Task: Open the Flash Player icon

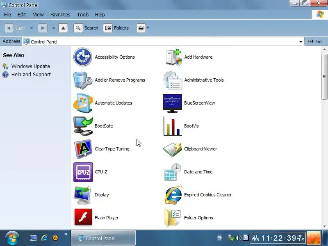Action: point(83,217)
